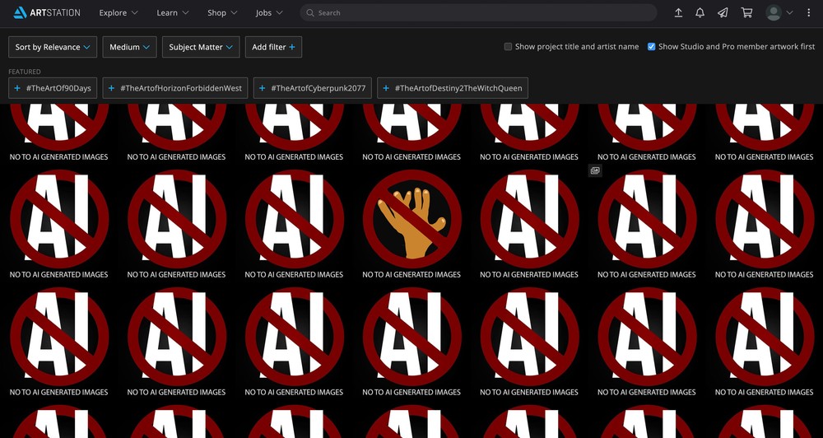Open messages paper plane icon
This screenshot has height=438, width=823.
pos(723,12)
